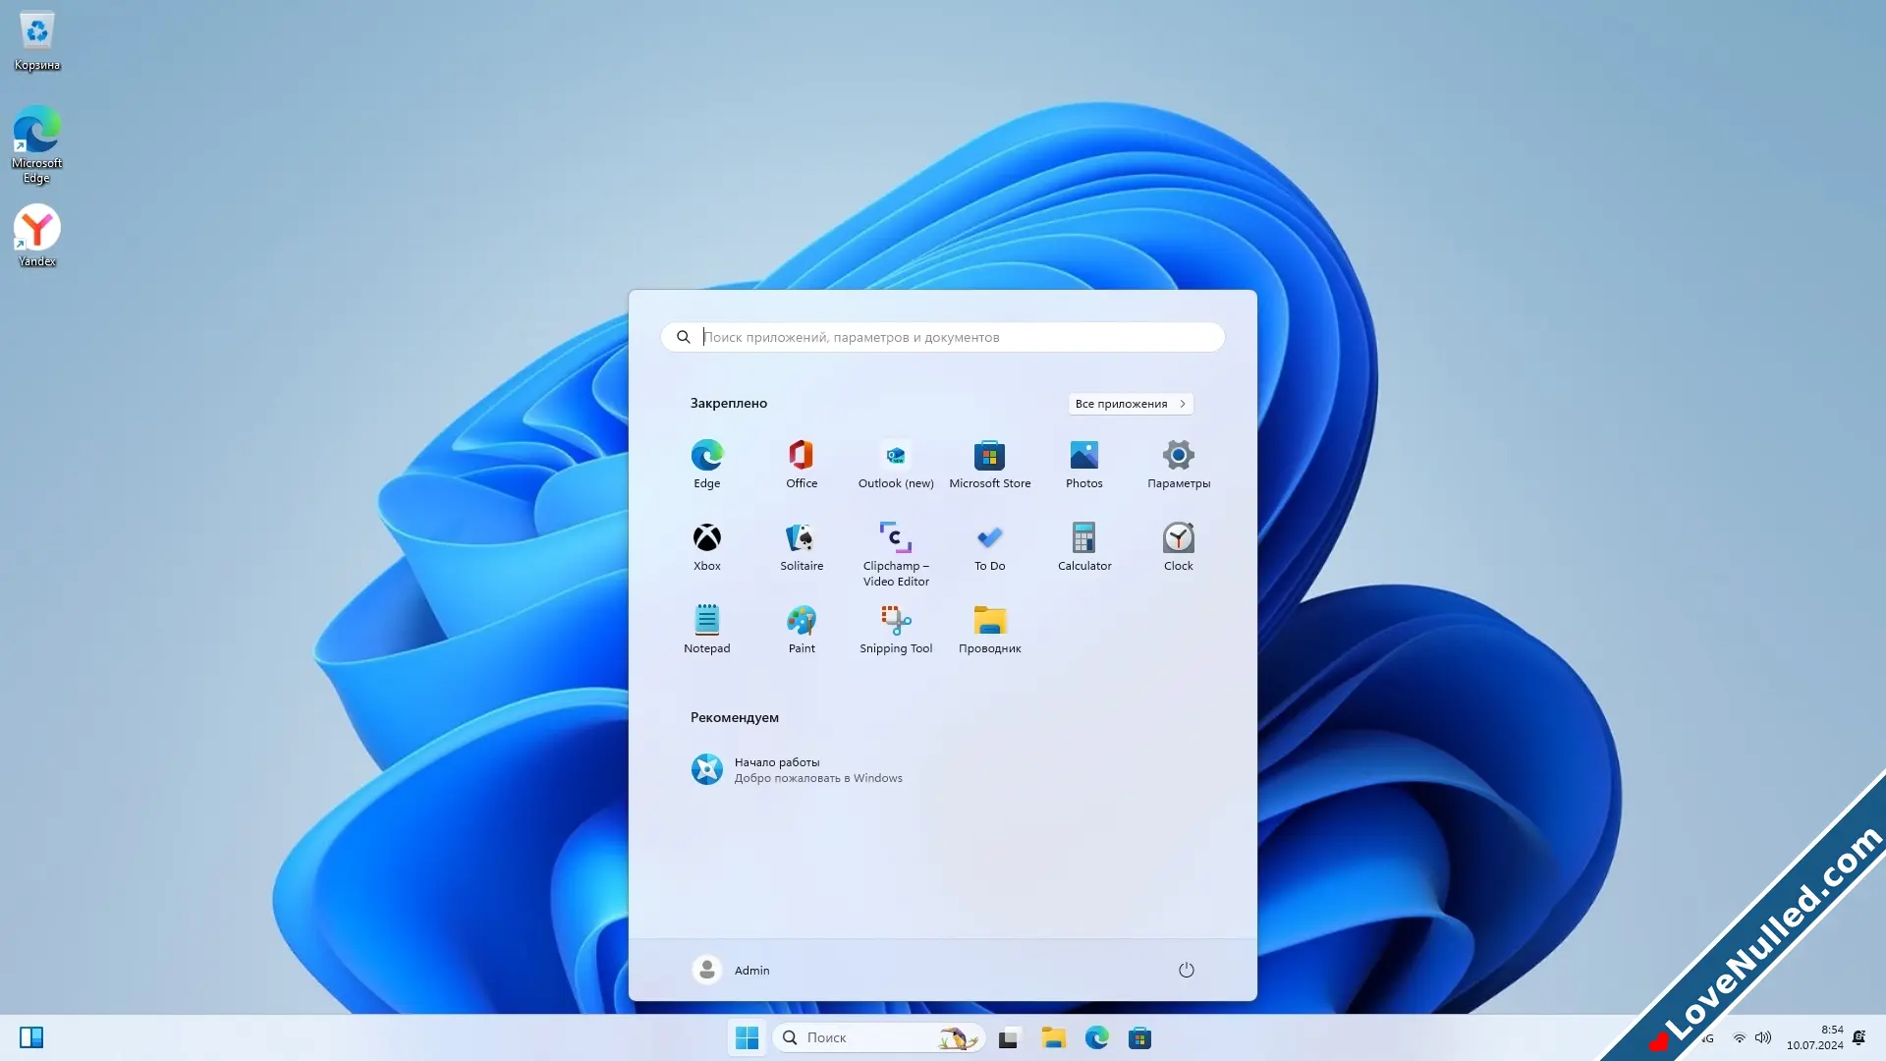1886x1061 pixels.
Task: Open Корзина recycle bin on desktop
Action: [x=37, y=40]
